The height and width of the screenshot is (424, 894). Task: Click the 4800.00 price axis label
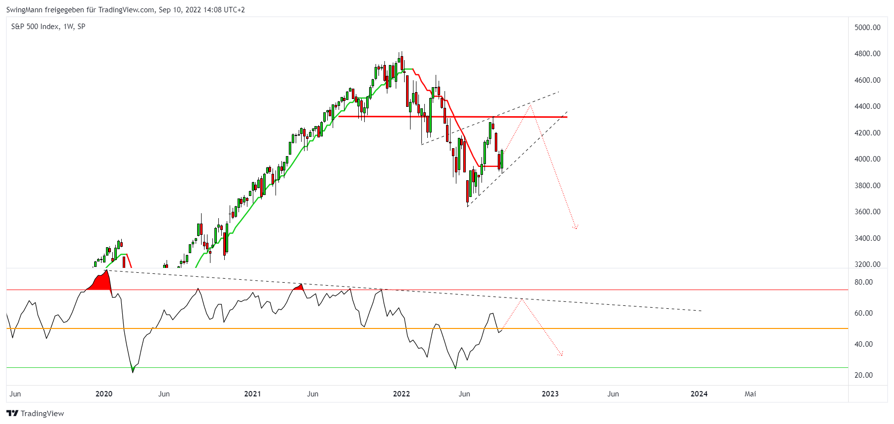[867, 54]
